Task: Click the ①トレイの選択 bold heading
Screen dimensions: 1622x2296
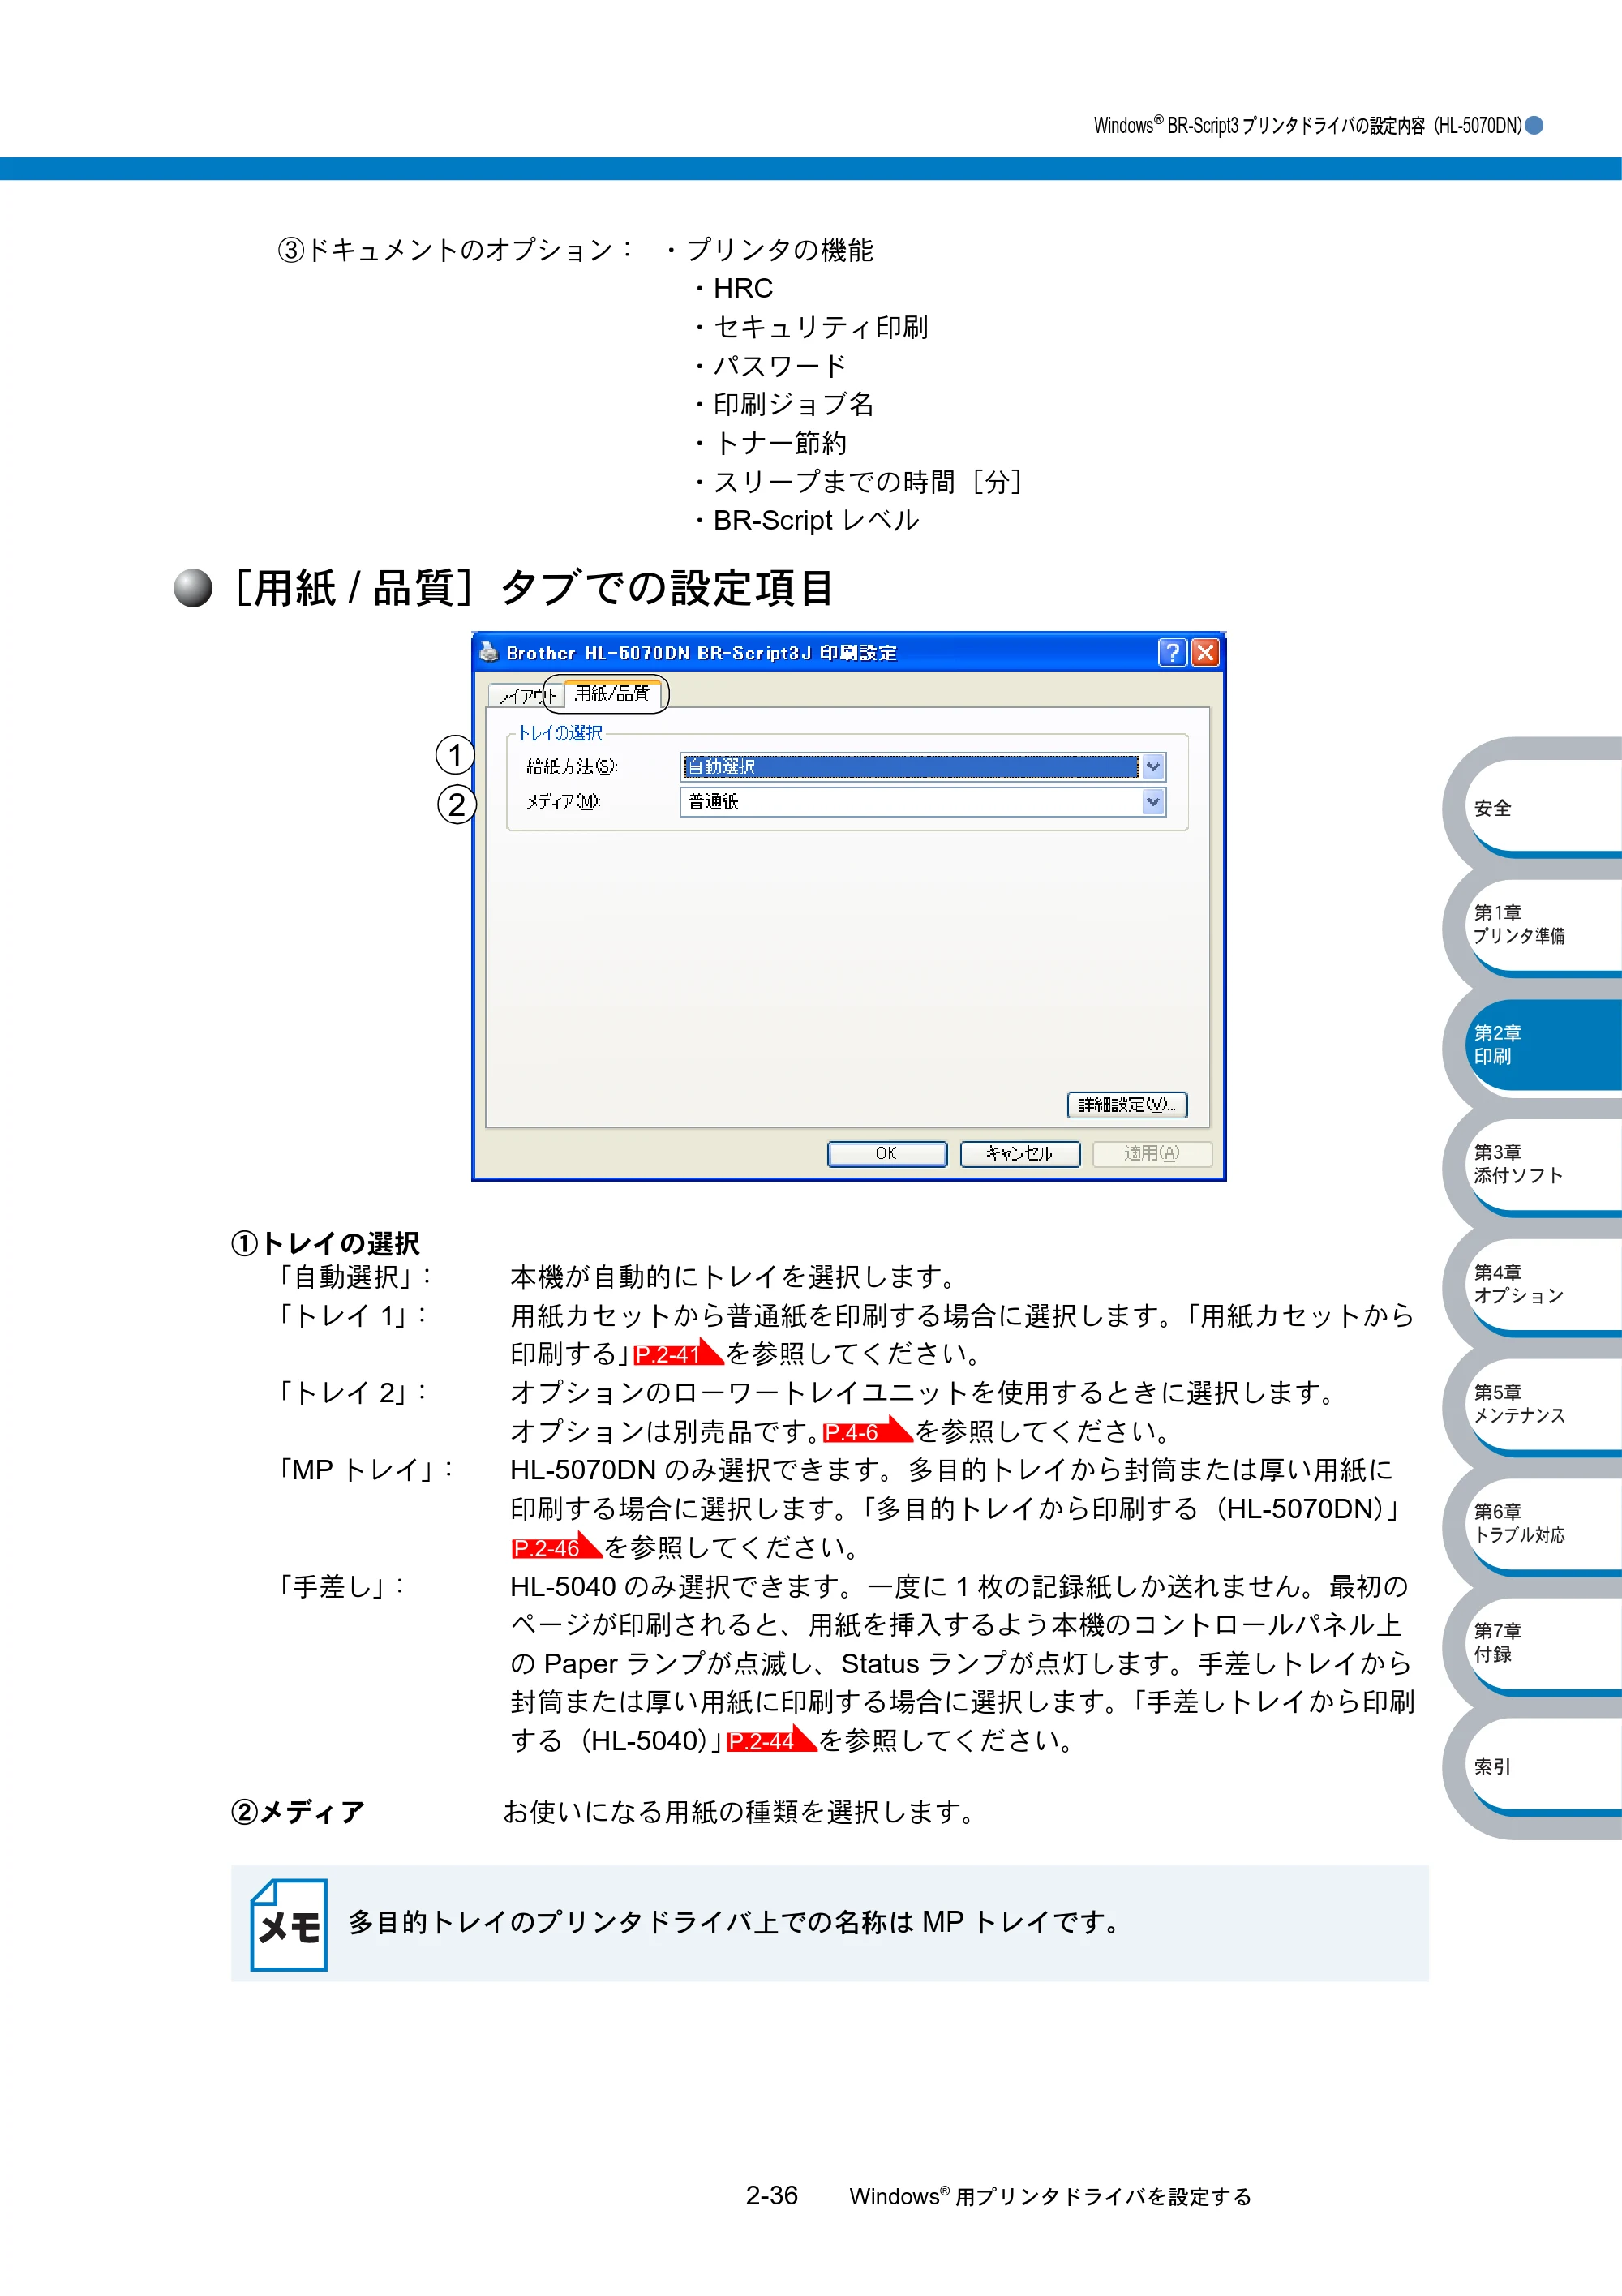Action: pyautogui.click(x=325, y=1244)
